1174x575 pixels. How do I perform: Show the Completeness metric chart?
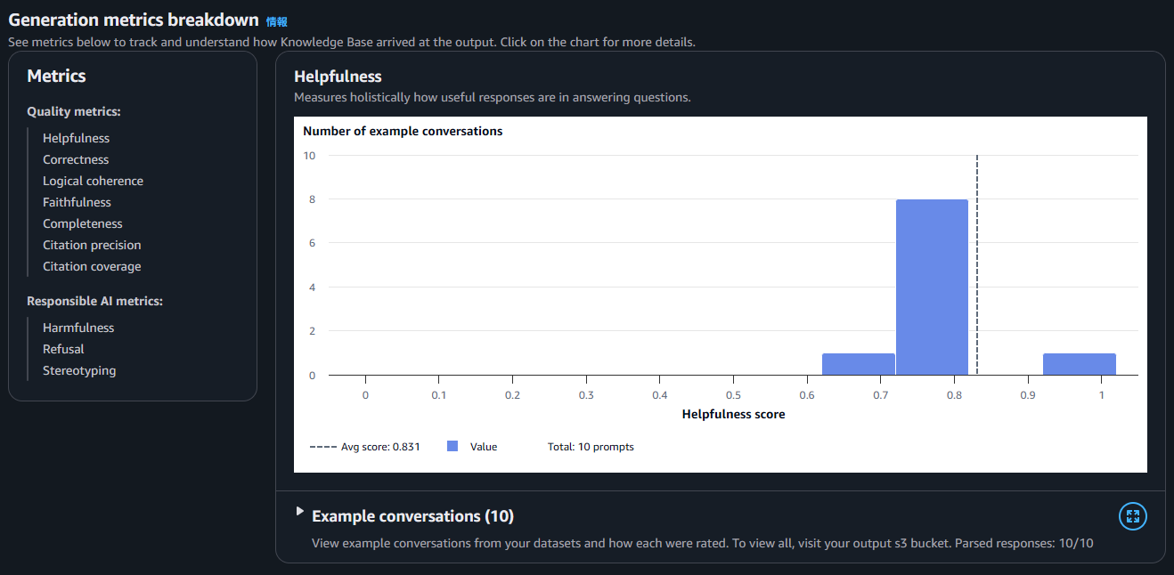click(83, 223)
